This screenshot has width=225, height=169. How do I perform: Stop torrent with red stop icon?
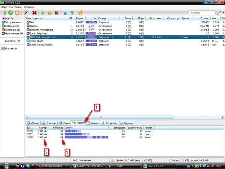(x=57, y=13)
